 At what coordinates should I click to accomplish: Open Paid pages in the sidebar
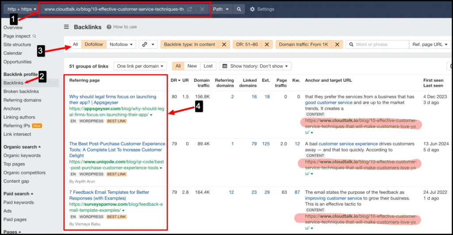(15, 220)
